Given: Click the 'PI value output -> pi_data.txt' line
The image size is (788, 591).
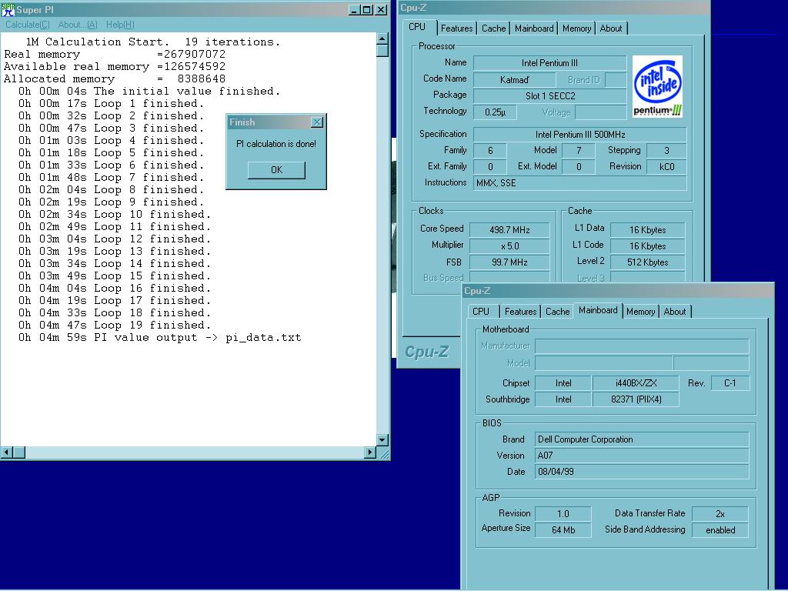Looking at the screenshot, I should [x=160, y=338].
